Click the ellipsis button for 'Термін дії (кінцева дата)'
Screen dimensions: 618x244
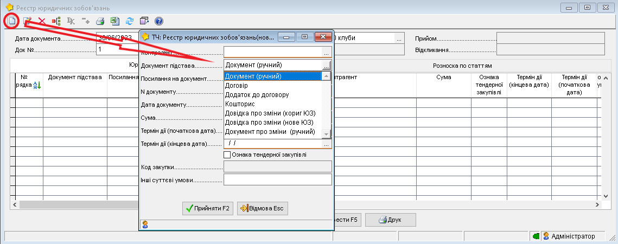pos(326,144)
